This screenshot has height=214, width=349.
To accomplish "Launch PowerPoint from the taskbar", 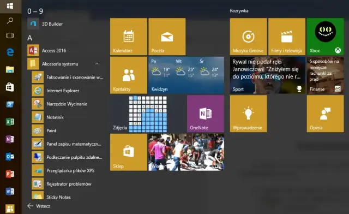I will [x=10, y=174].
